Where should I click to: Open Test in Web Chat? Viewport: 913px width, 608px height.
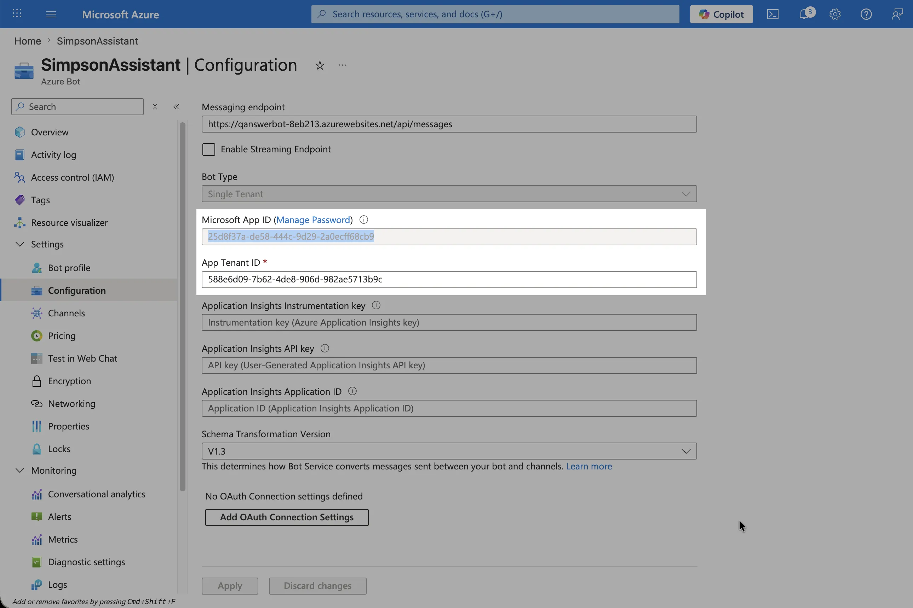pos(82,358)
